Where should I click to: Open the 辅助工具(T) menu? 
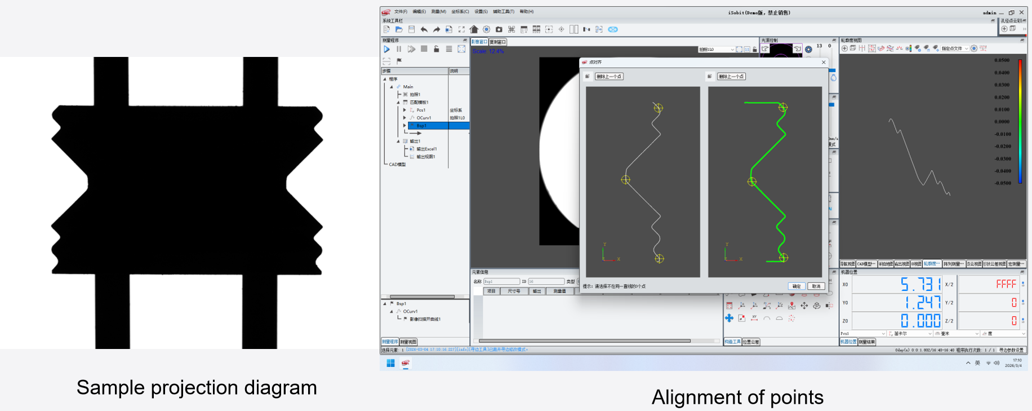[x=504, y=12]
